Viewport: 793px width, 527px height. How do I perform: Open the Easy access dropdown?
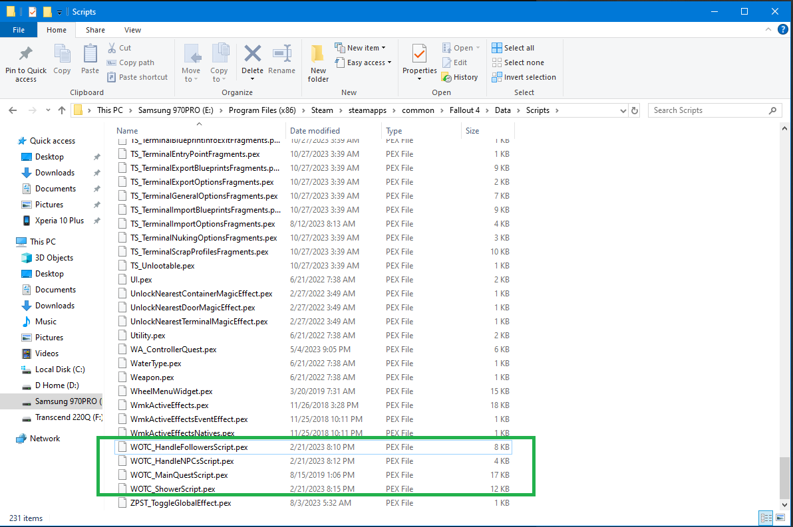tap(363, 62)
